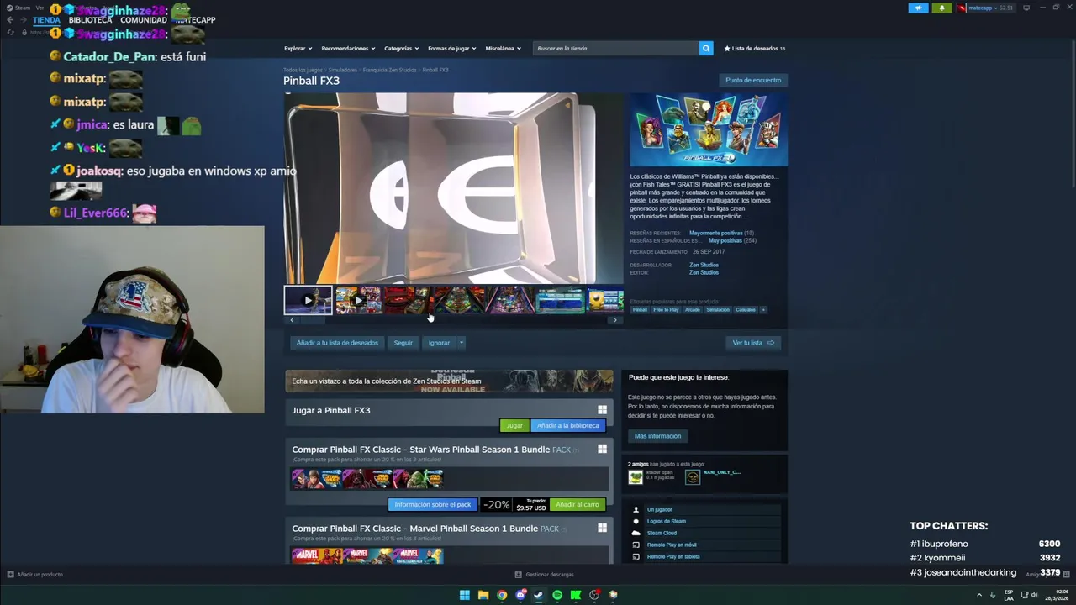Click the Seguir button
The height and width of the screenshot is (605, 1076).
[403, 343]
